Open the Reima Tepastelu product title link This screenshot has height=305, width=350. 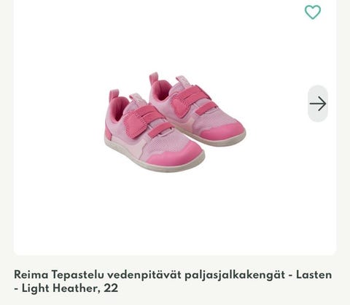173,282
